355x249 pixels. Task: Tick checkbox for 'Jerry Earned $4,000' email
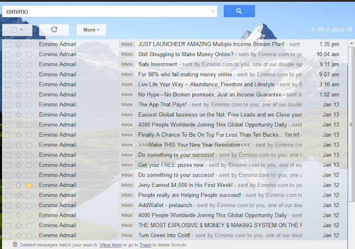click(x=8, y=185)
